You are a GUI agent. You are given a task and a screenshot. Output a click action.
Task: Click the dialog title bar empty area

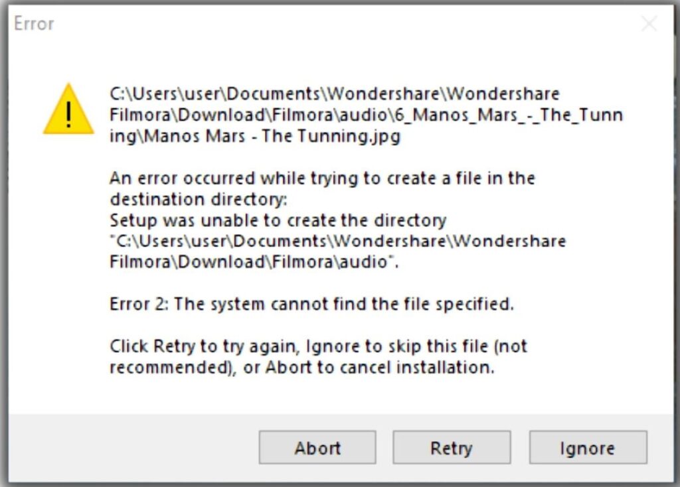[332, 24]
